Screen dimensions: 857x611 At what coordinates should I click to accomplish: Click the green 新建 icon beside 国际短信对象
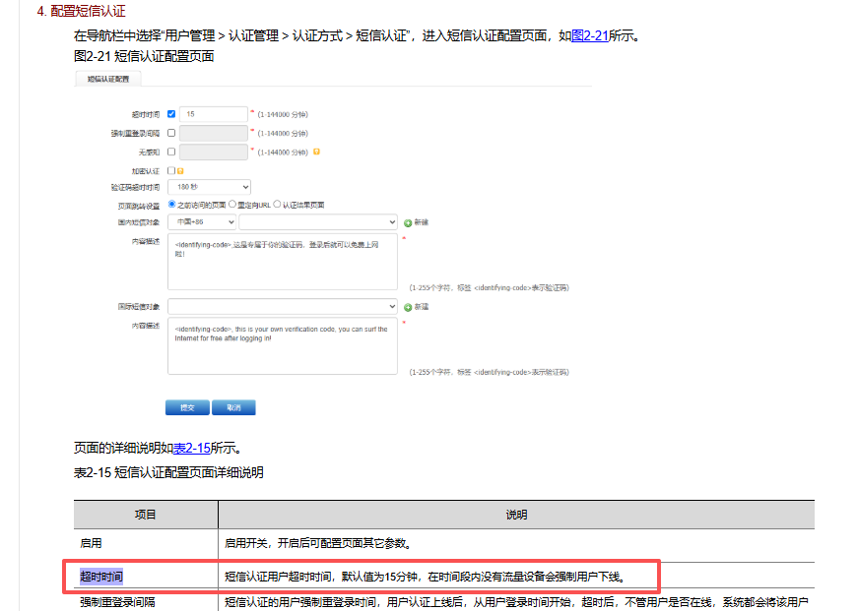coord(407,307)
